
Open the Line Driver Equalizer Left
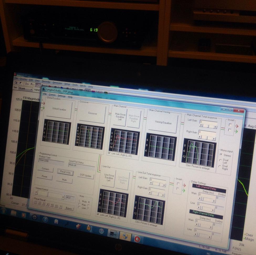[109, 178]
